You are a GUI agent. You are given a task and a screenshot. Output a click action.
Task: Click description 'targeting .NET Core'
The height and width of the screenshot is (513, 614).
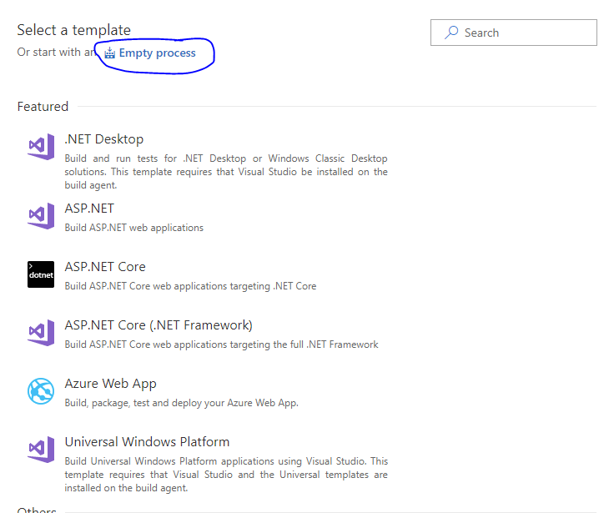(x=190, y=286)
